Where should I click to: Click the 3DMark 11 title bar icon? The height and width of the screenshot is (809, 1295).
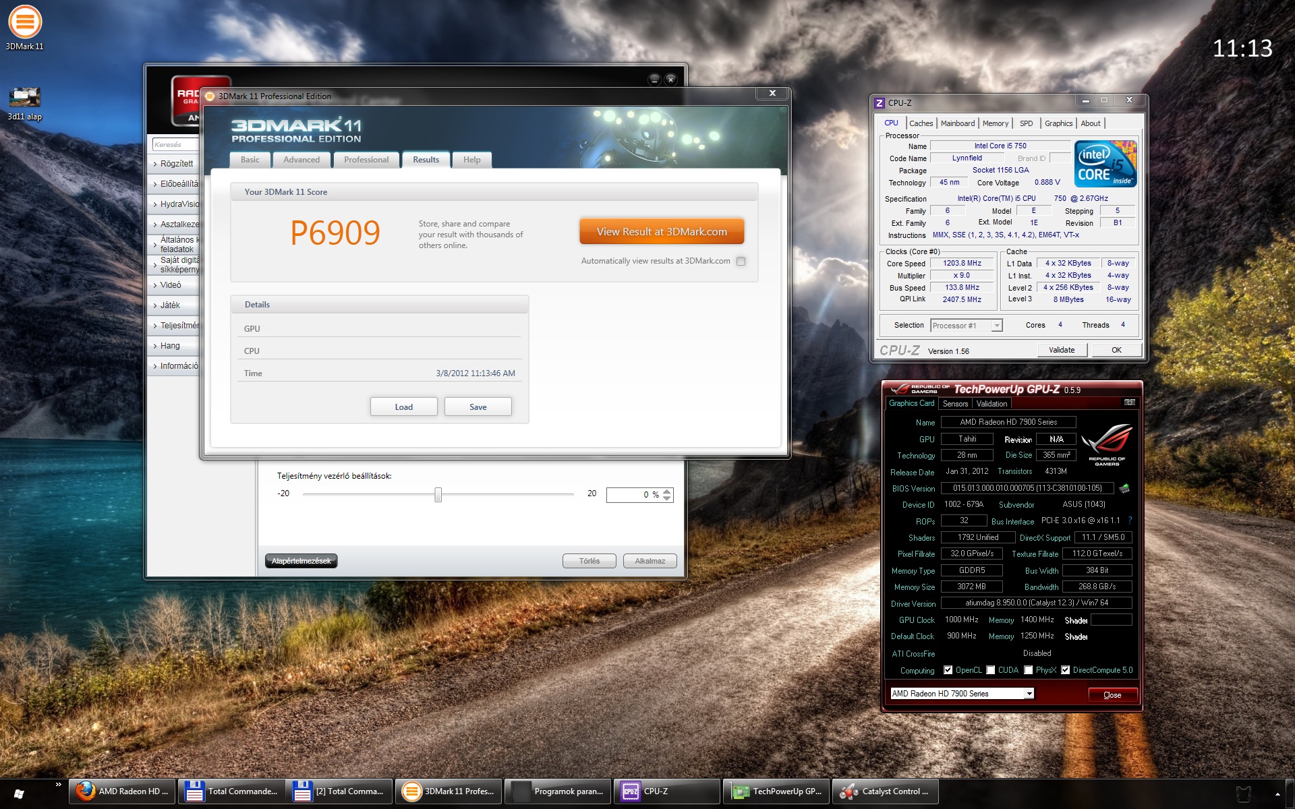coord(210,96)
